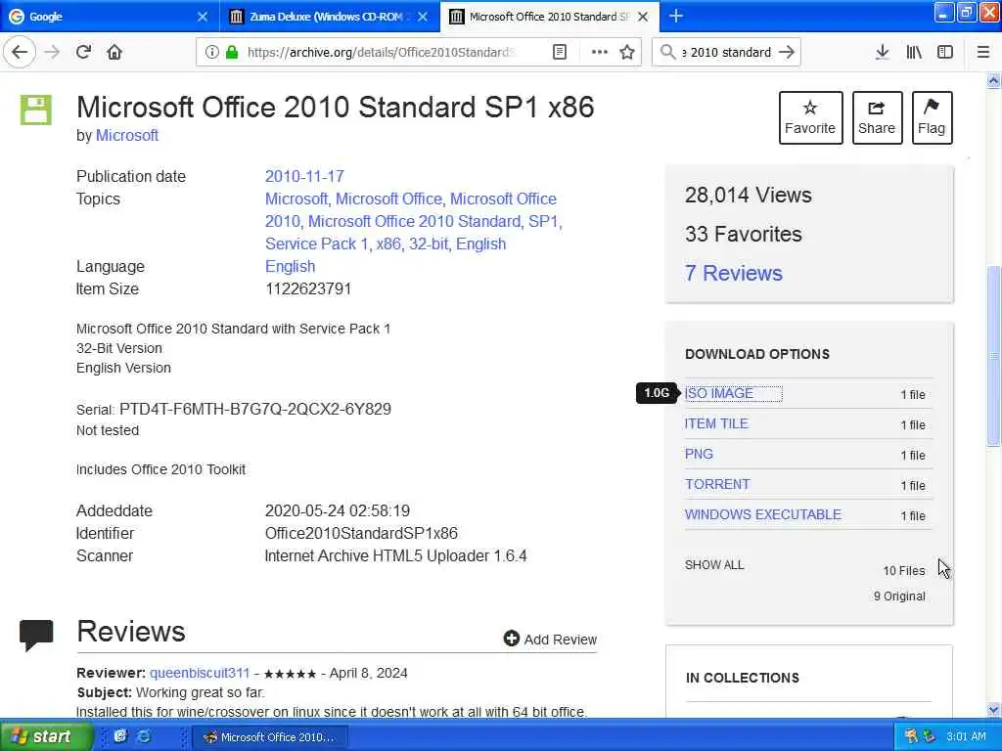Click Microsoft Office 2010 taskbar button
The height and width of the screenshot is (751, 1002).
(x=268, y=737)
